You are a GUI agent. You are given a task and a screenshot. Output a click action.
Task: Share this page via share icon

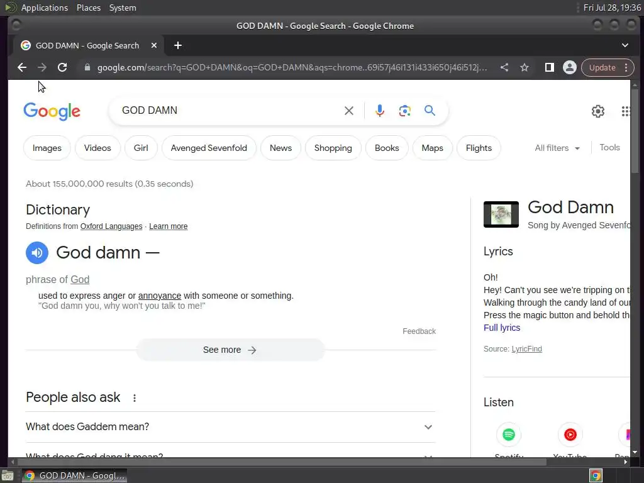pos(504,67)
